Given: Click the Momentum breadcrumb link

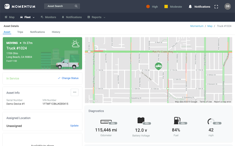Looking at the screenshot, I should (x=197, y=26).
